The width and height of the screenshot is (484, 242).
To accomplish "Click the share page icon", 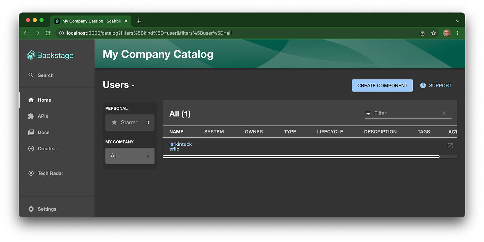I will pyautogui.click(x=422, y=33).
